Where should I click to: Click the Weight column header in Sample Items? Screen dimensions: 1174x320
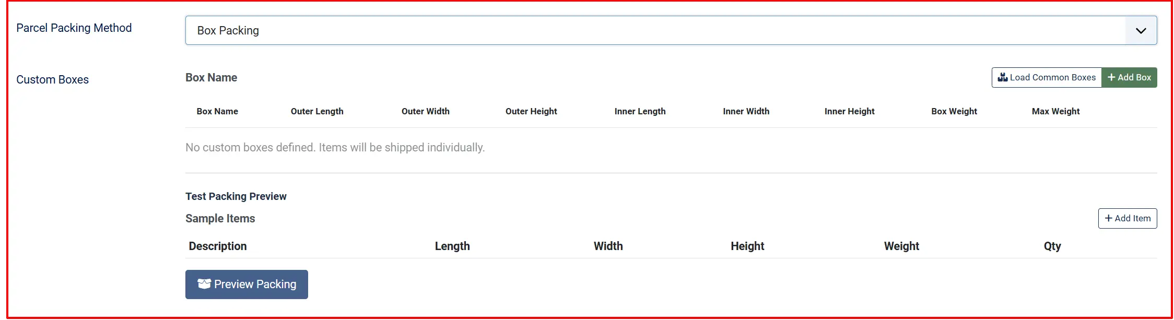(x=901, y=246)
